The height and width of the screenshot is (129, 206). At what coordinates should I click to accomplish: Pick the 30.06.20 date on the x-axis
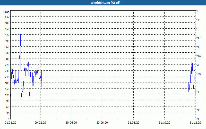(x=102, y=123)
